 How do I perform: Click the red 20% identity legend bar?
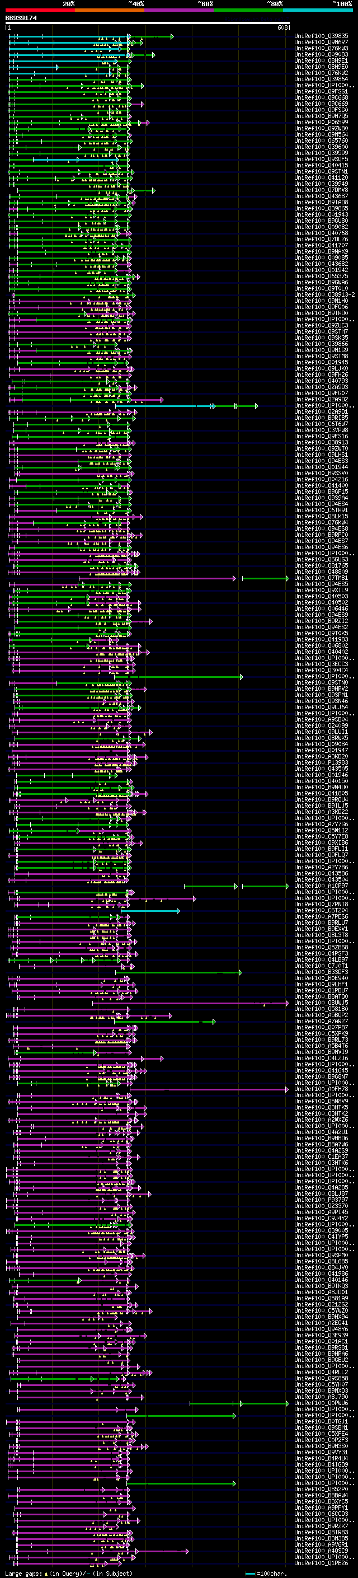pyautogui.click(x=40, y=10)
